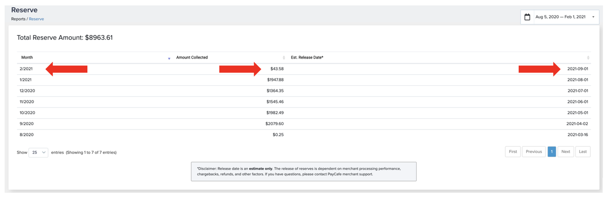Click the Aug 5, 2020 — Feb 1, 2021 date range
Viewport: 608px width, 197px height.
[560, 17]
